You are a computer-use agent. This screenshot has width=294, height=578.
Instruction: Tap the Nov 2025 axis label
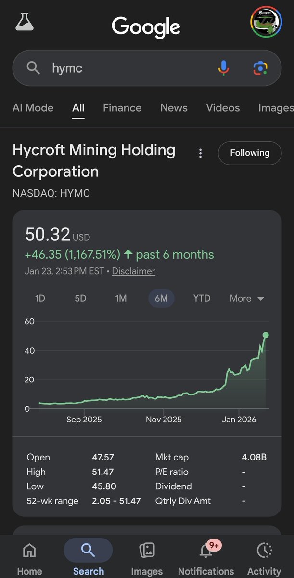click(164, 420)
